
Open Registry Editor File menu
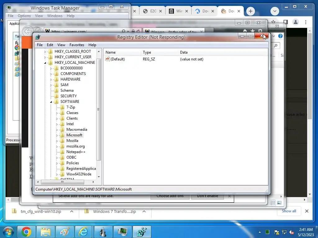tap(40, 45)
